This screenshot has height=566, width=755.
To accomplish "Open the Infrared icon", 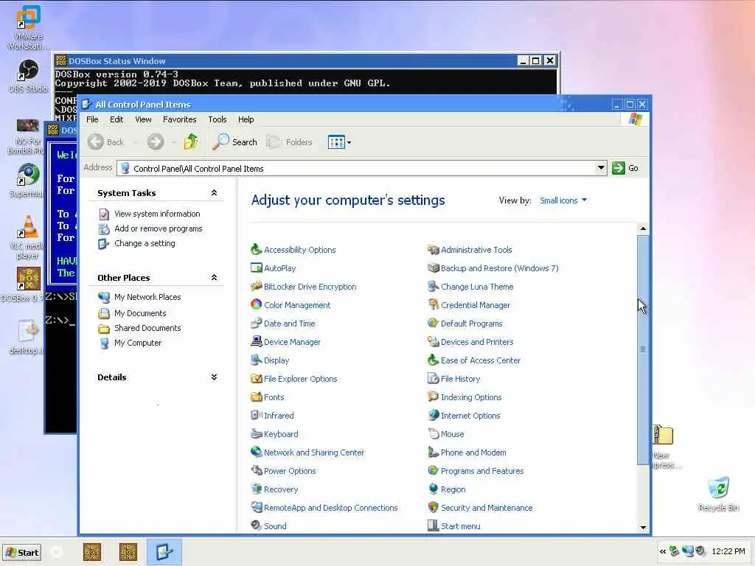I will coord(256,416).
